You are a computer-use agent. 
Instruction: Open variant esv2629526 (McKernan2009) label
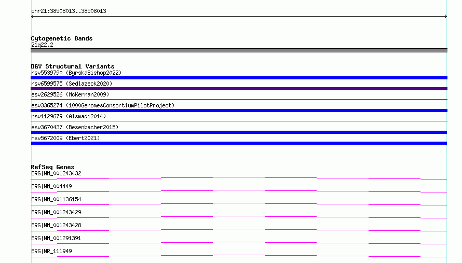(70, 94)
